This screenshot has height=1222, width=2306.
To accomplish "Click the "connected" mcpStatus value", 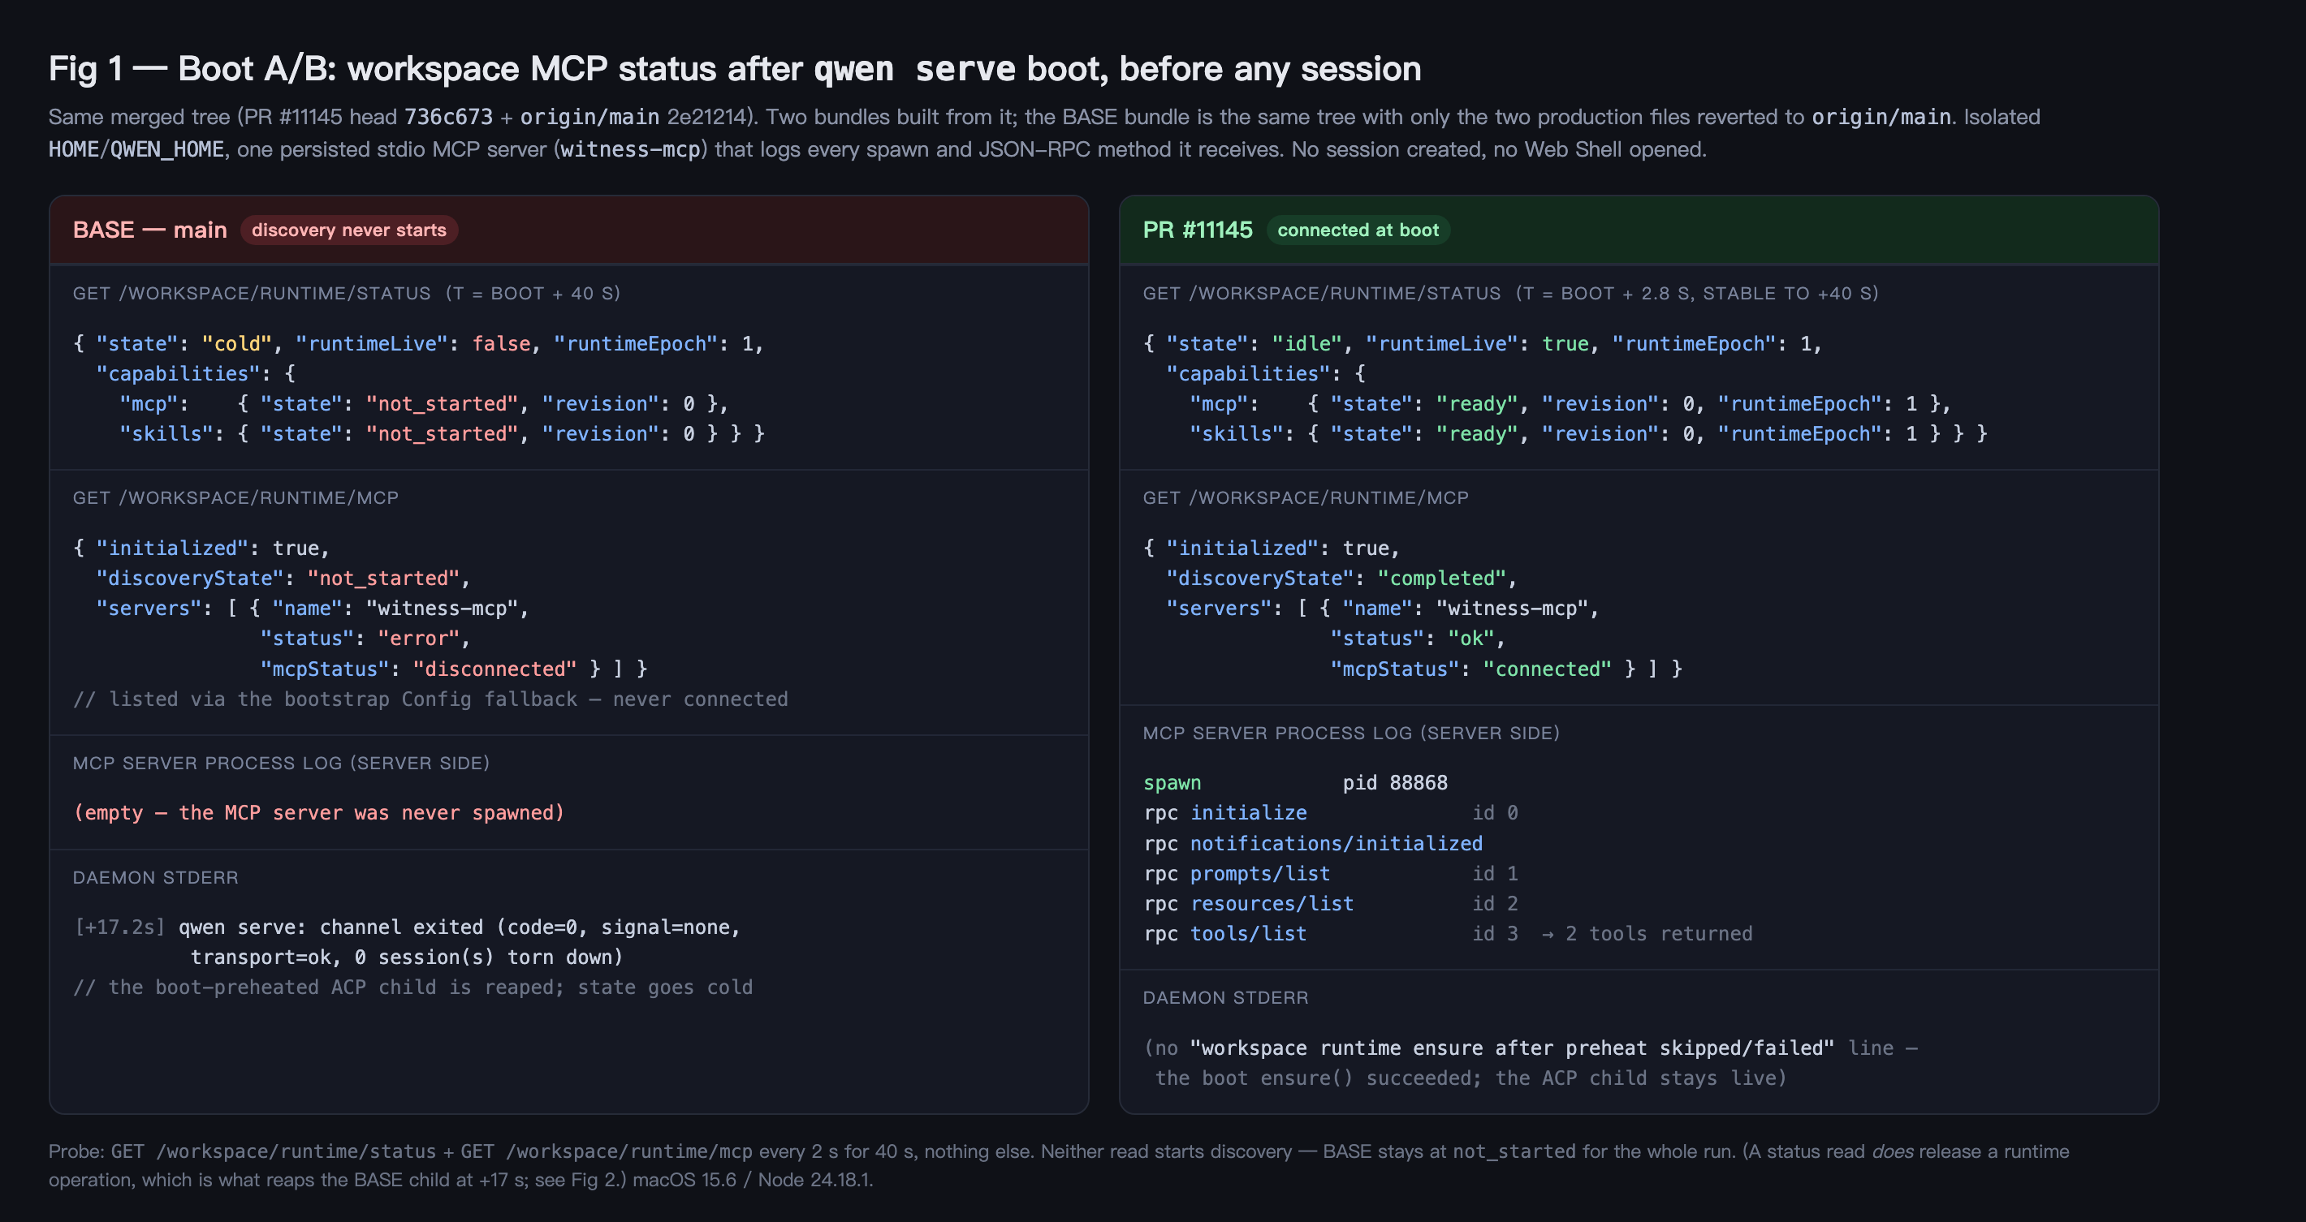I will pyautogui.click(x=1547, y=669).
